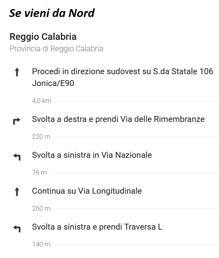This screenshot has width=219, height=258.
Task: Click the Reggio Calabria origin title
Action: [x=43, y=37]
